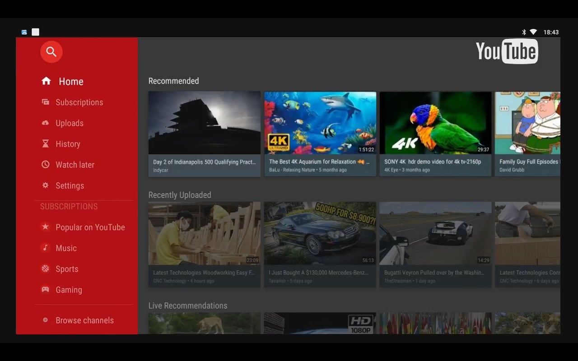This screenshot has height=361, width=578.
Task: Select Browse channels
Action: [84, 320]
